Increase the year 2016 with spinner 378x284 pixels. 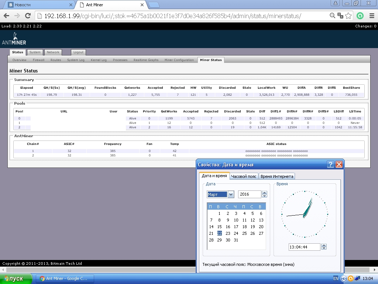[264, 193]
